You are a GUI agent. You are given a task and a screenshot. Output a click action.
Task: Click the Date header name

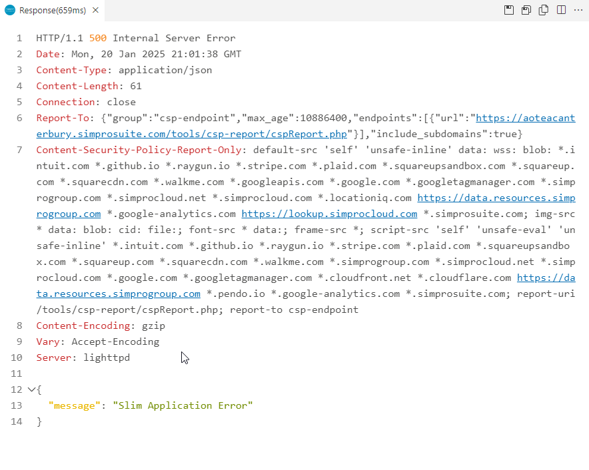pos(48,54)
